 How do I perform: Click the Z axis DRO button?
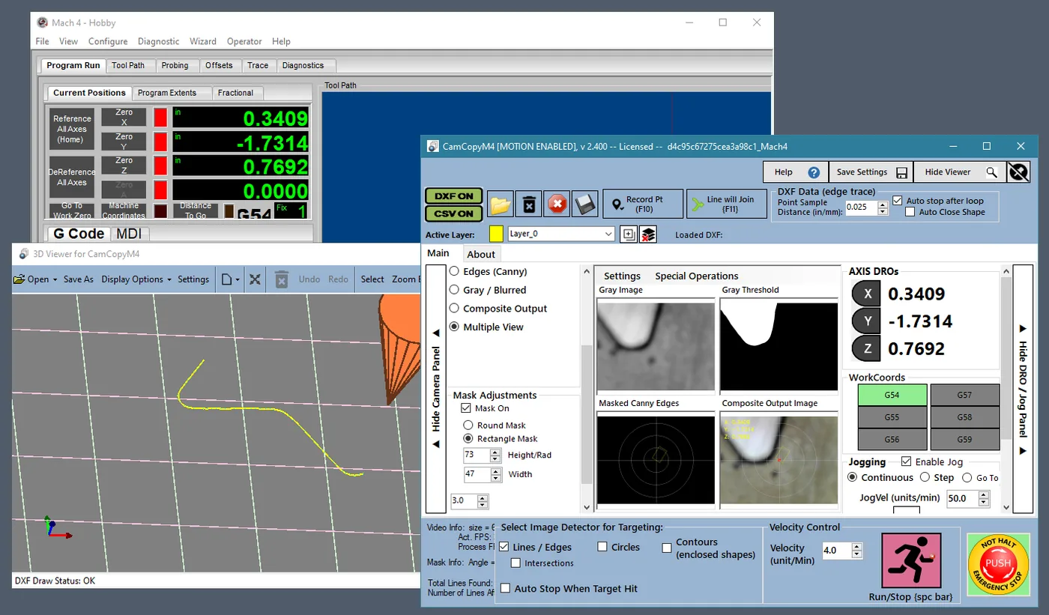[x=868, y=348]
